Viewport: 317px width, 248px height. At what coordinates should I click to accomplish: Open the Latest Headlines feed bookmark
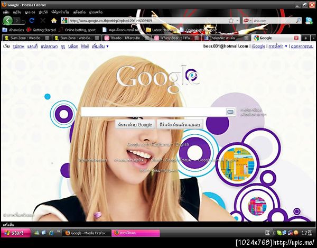click(162, 30)
